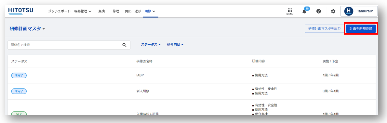The image size is (387, 123).
Task: Open the 研修内容 filter dropdown
Action: (175, 45)
